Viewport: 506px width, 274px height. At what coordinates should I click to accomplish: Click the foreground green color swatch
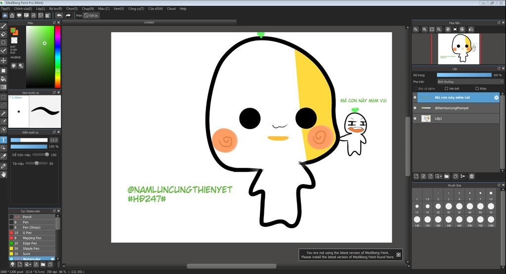13,30
